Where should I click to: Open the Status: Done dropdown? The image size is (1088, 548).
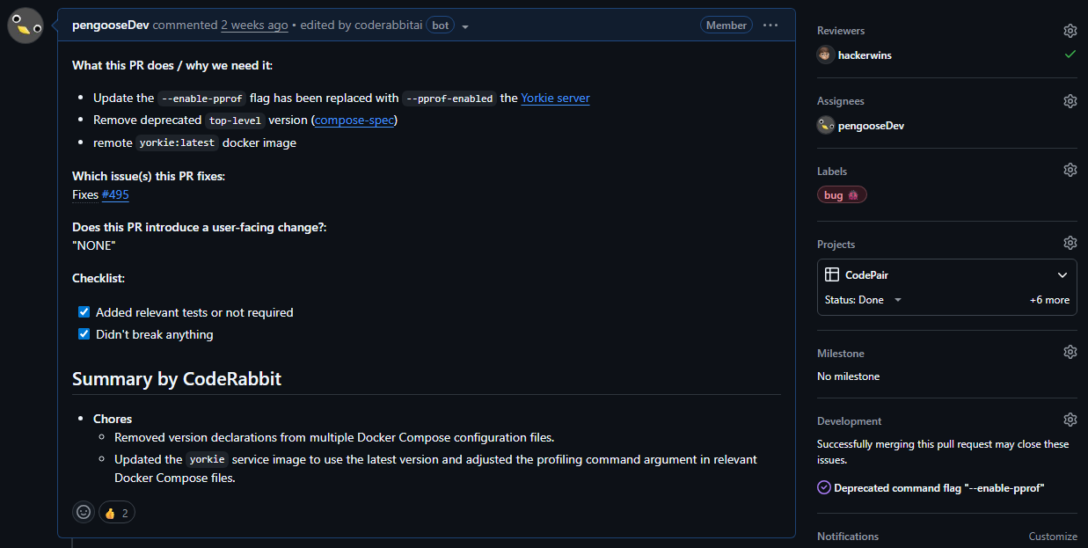(864, 300)
